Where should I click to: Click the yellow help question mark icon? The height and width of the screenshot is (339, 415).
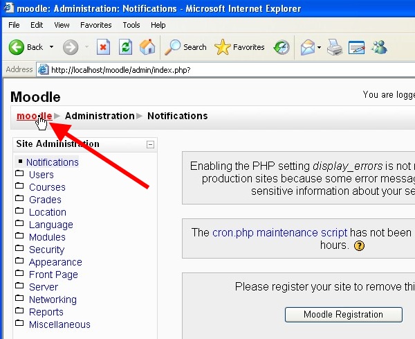tap(359, 245)
